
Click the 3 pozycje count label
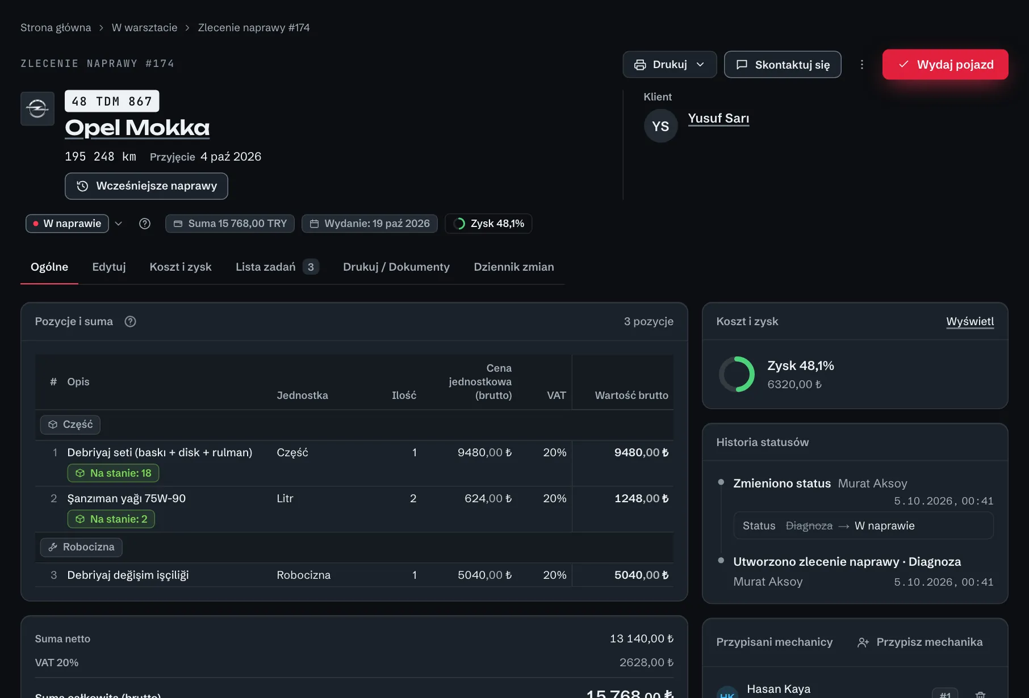click(649, 322)
